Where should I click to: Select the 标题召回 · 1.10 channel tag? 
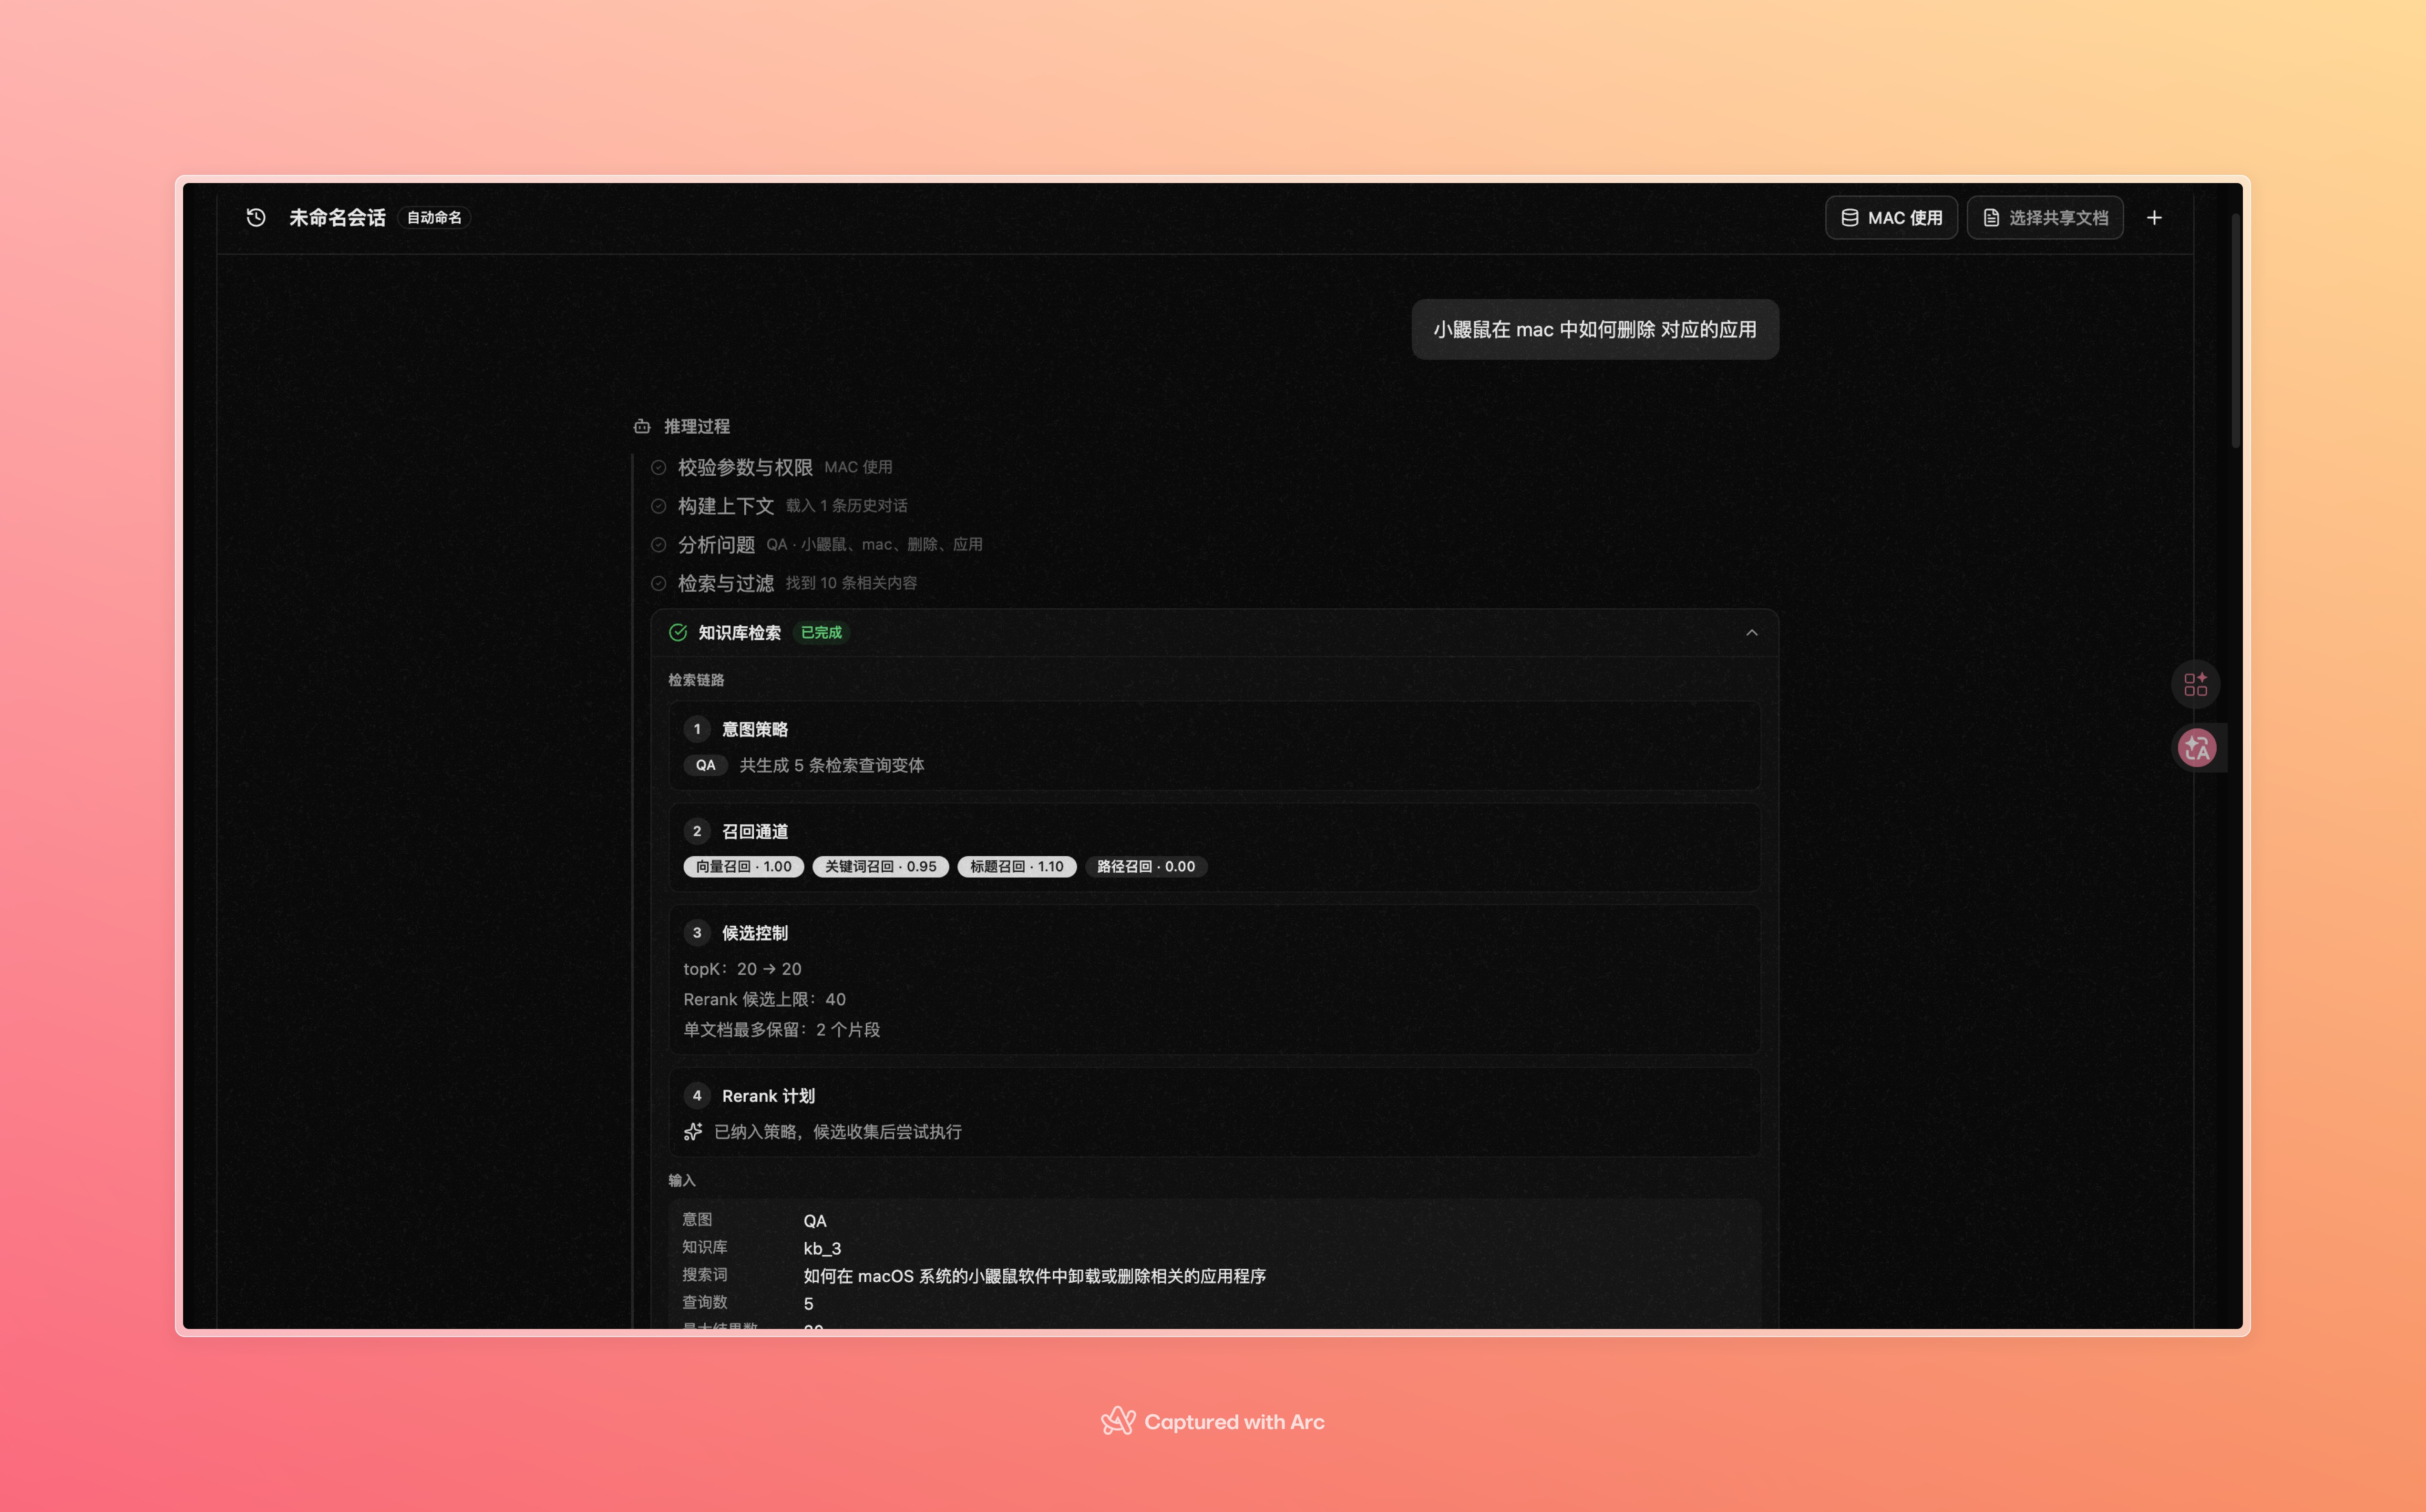click(x=1016, y=866)
